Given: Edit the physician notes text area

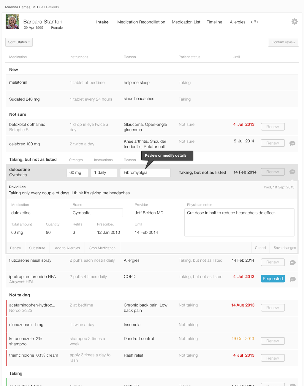Looking at the screenshot, I should [x=239, y=222].
